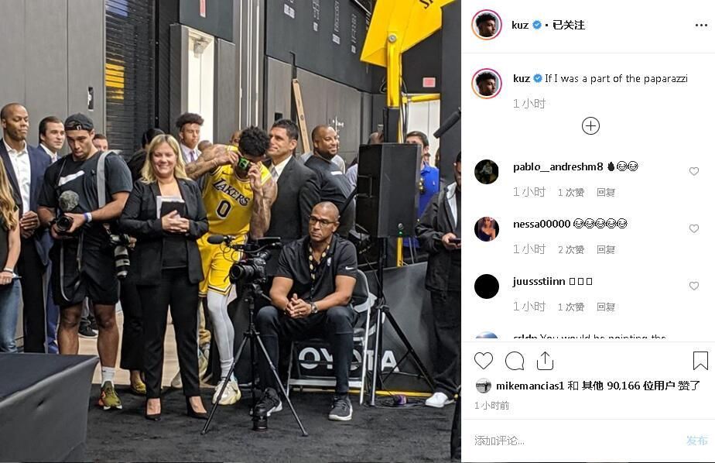Reply to nessa00000's comment
Viewport: 715px width, 463px height.
coord(606,249)
